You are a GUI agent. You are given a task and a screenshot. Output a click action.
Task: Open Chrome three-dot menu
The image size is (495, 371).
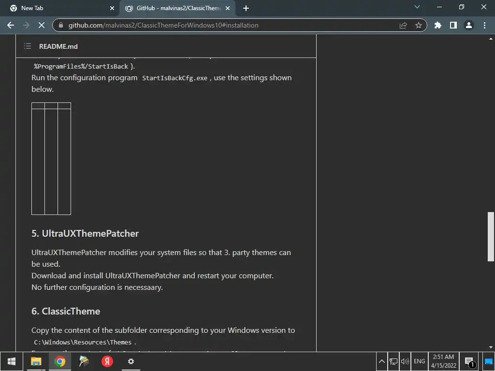(484, 25)
